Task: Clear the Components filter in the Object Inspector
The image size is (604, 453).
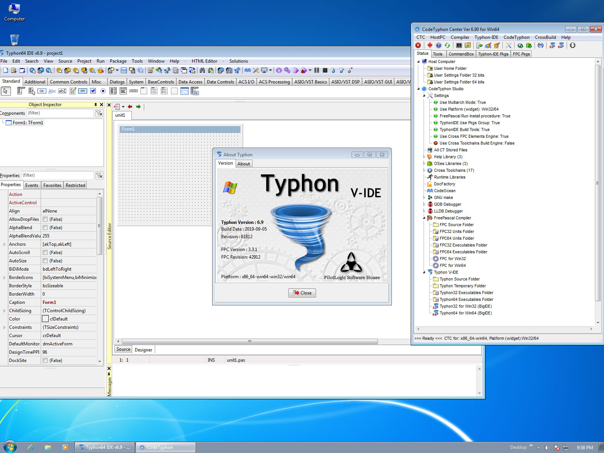Action: click(x=99, y=113)
